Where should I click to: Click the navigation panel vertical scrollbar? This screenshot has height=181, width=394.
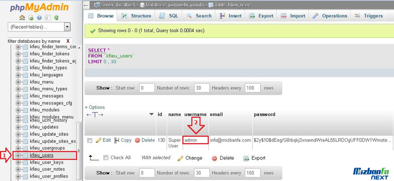tap(79, 151)
